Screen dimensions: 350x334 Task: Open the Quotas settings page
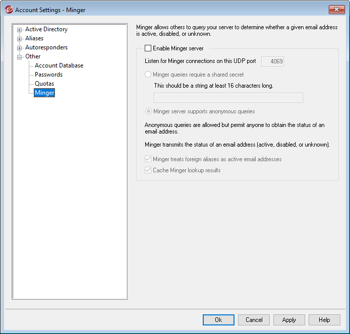point(44,84)
